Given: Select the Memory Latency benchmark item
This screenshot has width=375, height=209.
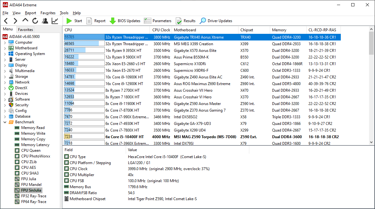Looking at the screenshot, I should pyautogui.click(x=35, y=145).
